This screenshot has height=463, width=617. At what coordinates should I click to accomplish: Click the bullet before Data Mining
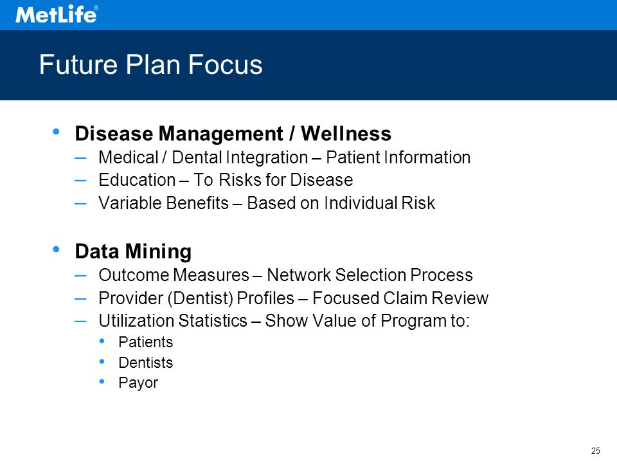56,249
